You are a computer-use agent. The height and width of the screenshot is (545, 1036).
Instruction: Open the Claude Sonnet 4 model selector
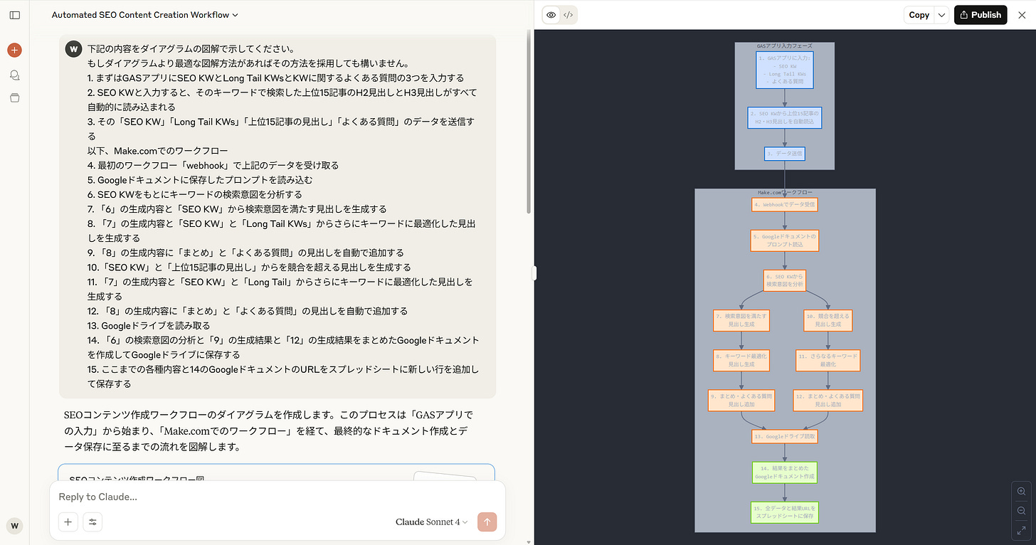(x=432, y=522)
